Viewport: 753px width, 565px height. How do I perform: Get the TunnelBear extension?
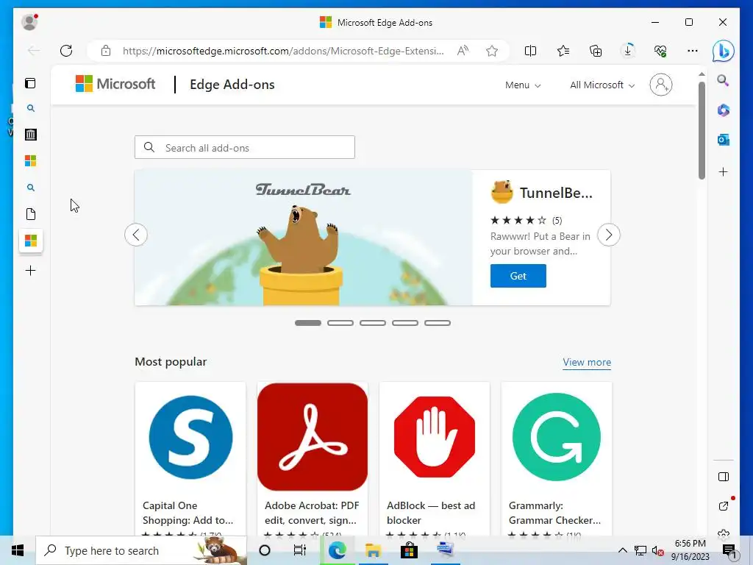[518, 276]
